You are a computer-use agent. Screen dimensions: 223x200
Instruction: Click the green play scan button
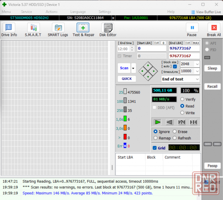[x=157, y=122]
